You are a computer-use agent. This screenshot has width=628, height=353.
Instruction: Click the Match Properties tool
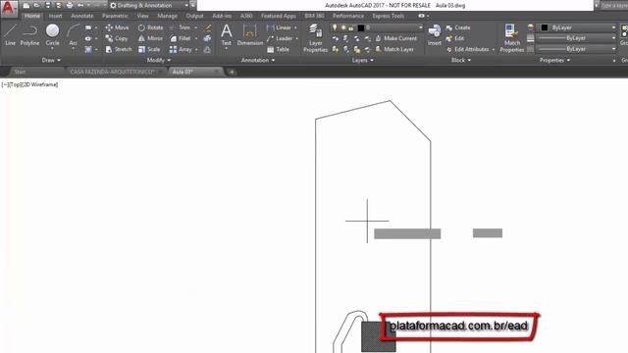(x=512, y=38)
